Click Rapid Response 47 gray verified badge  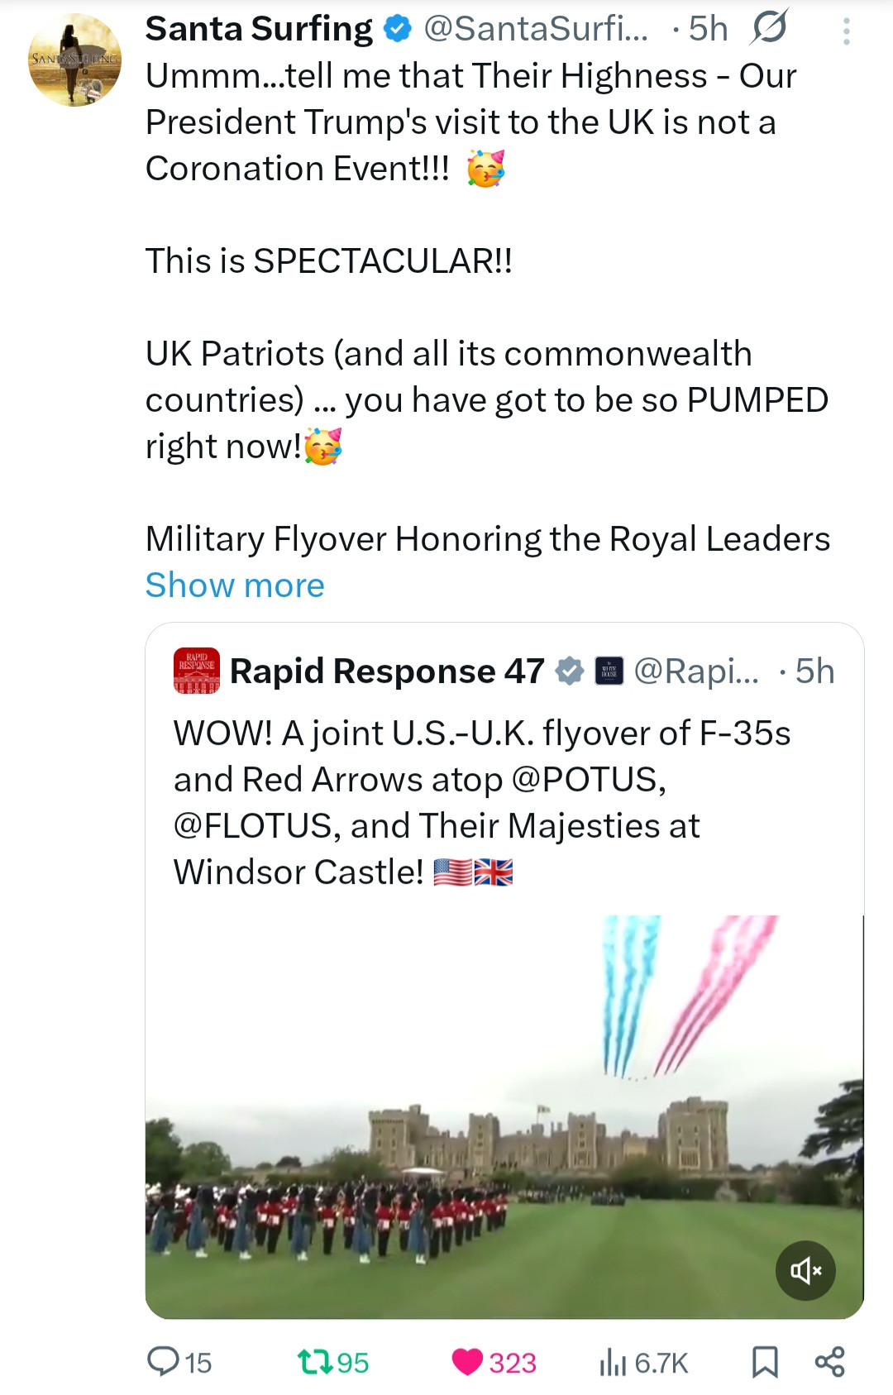tap(569, 671)
